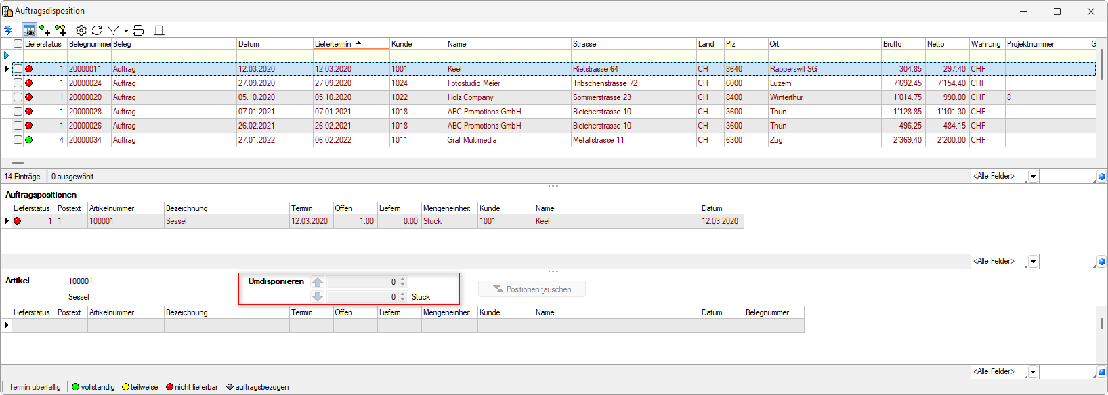Click the upper Umdisponieren quantity field

(362, 282)
